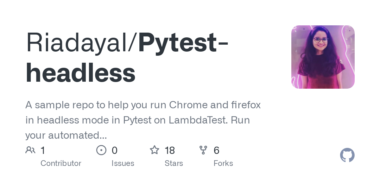Open the GitHub Octocat logo

pos(347,155)
